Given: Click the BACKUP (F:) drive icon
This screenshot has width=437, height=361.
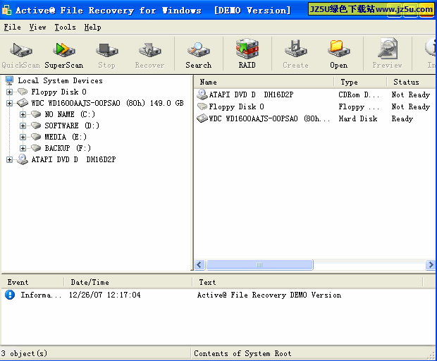Looking at the screenshot, I should pos(36,148).
